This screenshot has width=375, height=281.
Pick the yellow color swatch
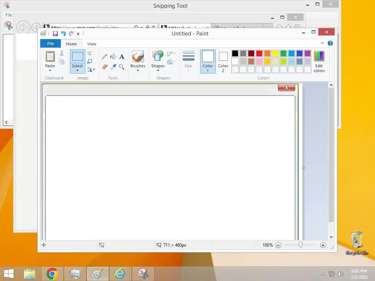(275, 53)
